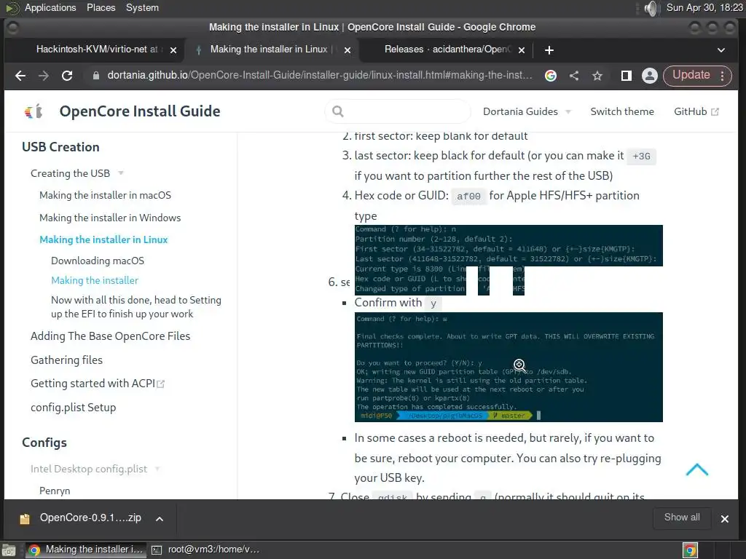Image resolution: width=746 pixels, height=559 pixels.
Task: Share this page
Action: 574,76
